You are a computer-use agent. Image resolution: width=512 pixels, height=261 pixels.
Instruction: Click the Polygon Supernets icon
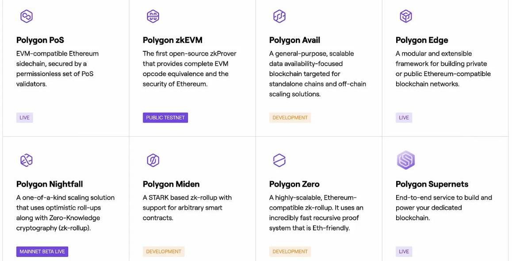[406, 160]
